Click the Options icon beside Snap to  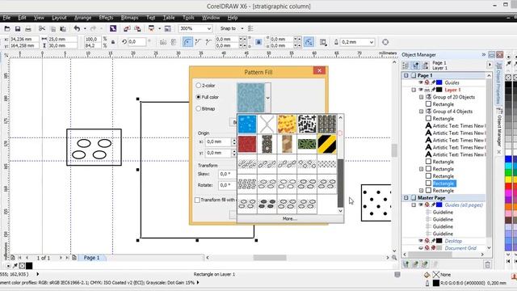[x=251, y=29]
